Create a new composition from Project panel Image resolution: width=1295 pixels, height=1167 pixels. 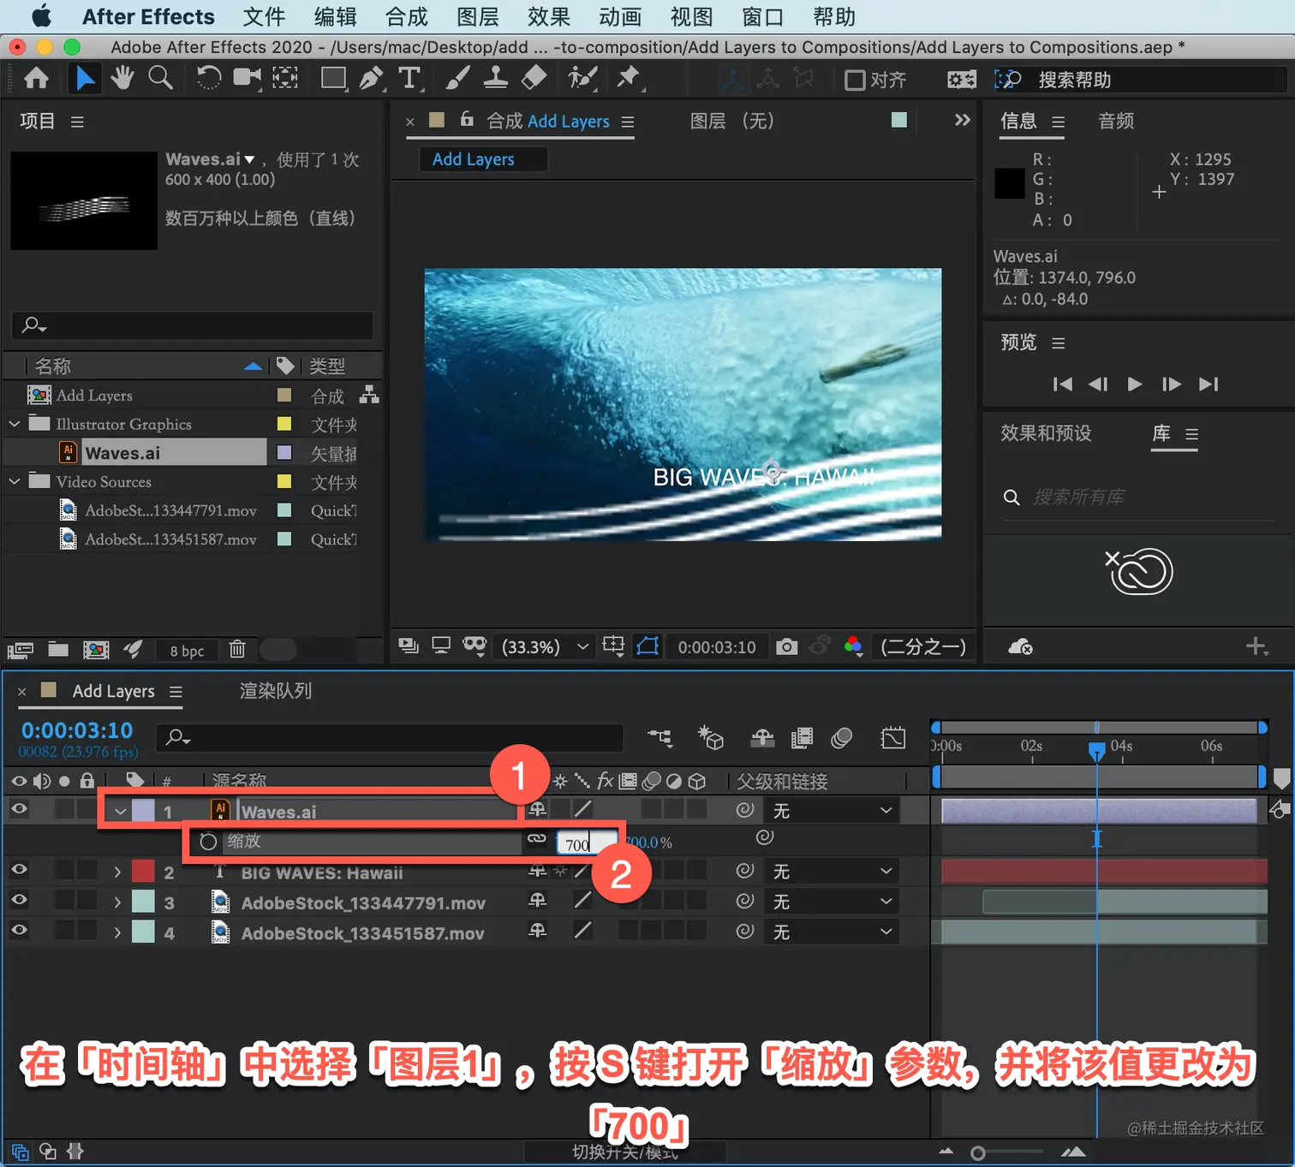tap(96, 650)
